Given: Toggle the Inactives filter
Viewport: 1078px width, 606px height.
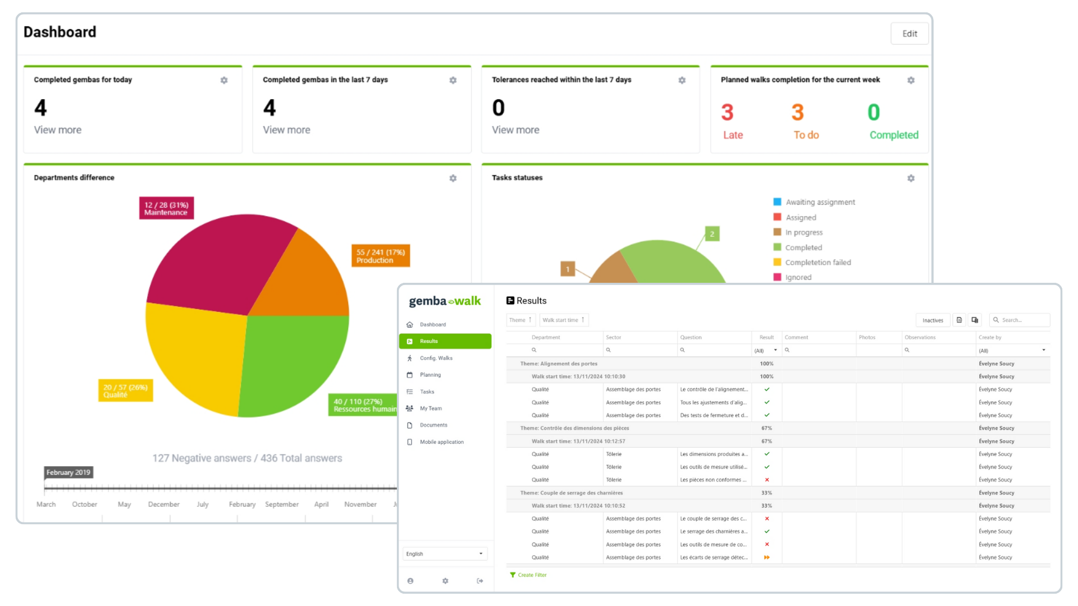Looking at the screenshot, I should point(933,320).
